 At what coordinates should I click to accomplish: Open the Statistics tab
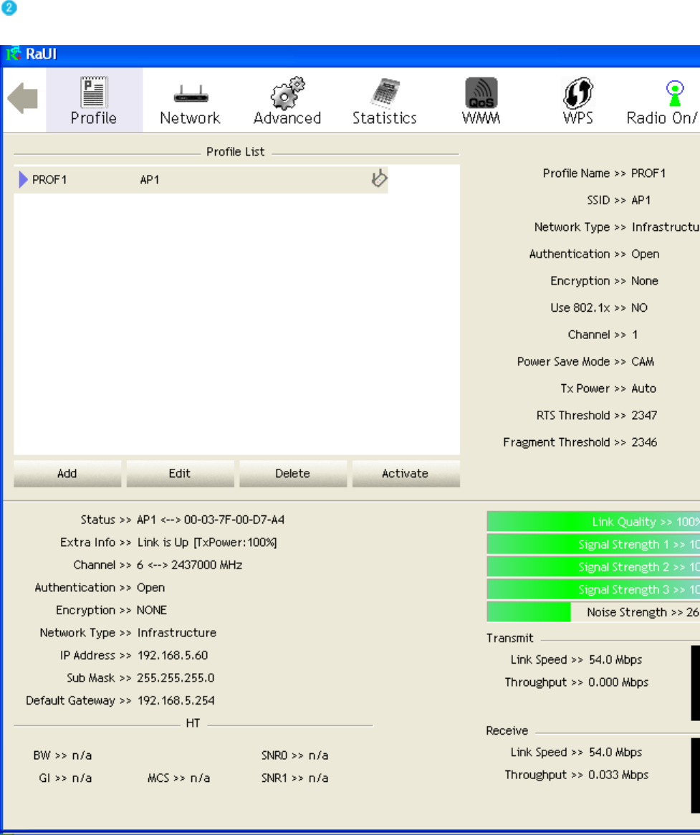pyautogui.click(x=384, y=100)
